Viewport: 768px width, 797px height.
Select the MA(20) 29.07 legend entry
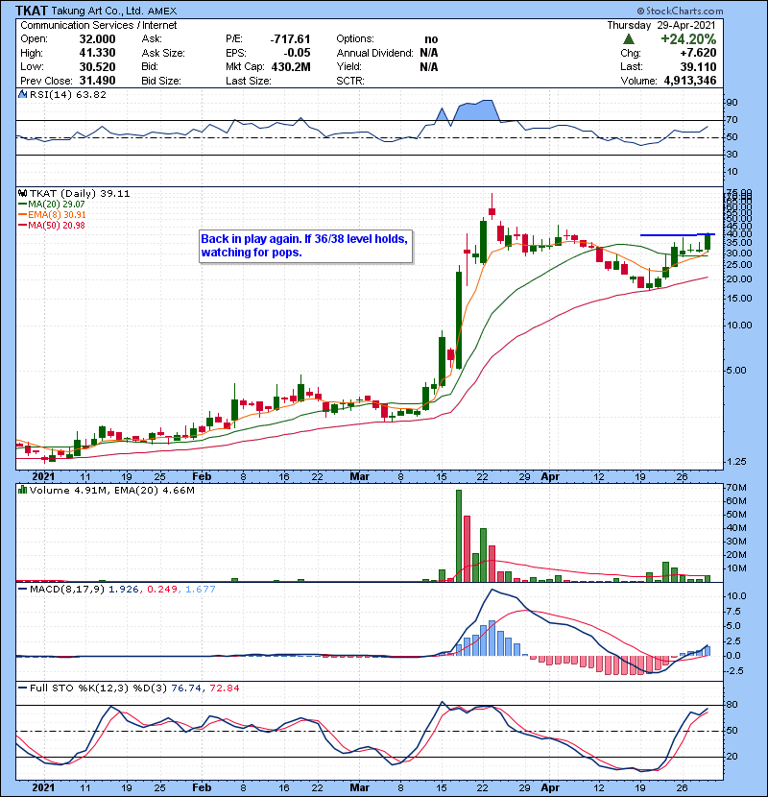point(52,204)
